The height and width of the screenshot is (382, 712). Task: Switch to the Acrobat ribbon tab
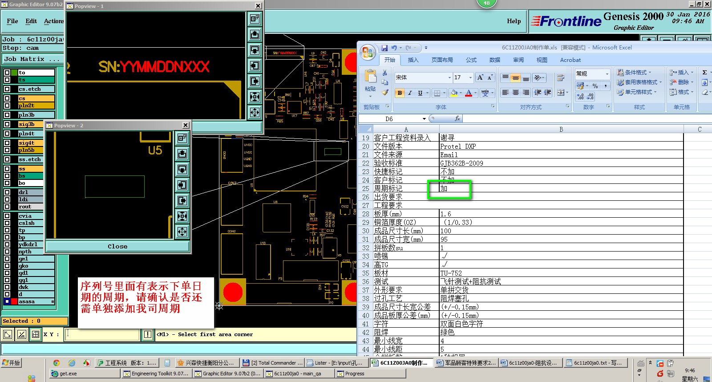[x=570, y=60]
